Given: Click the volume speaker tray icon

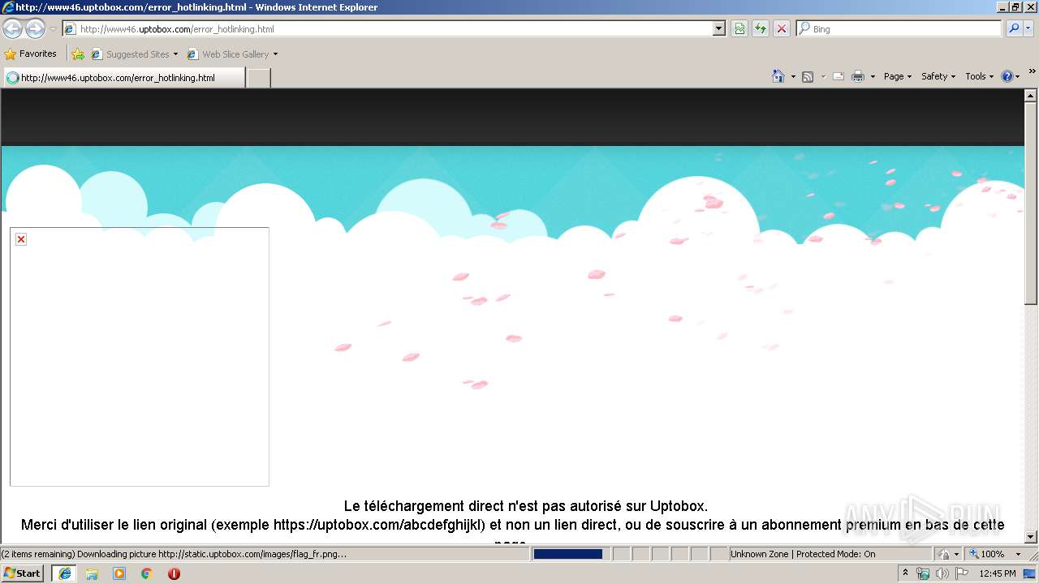Looking at the screenshot, I should (x=942, y=573).
